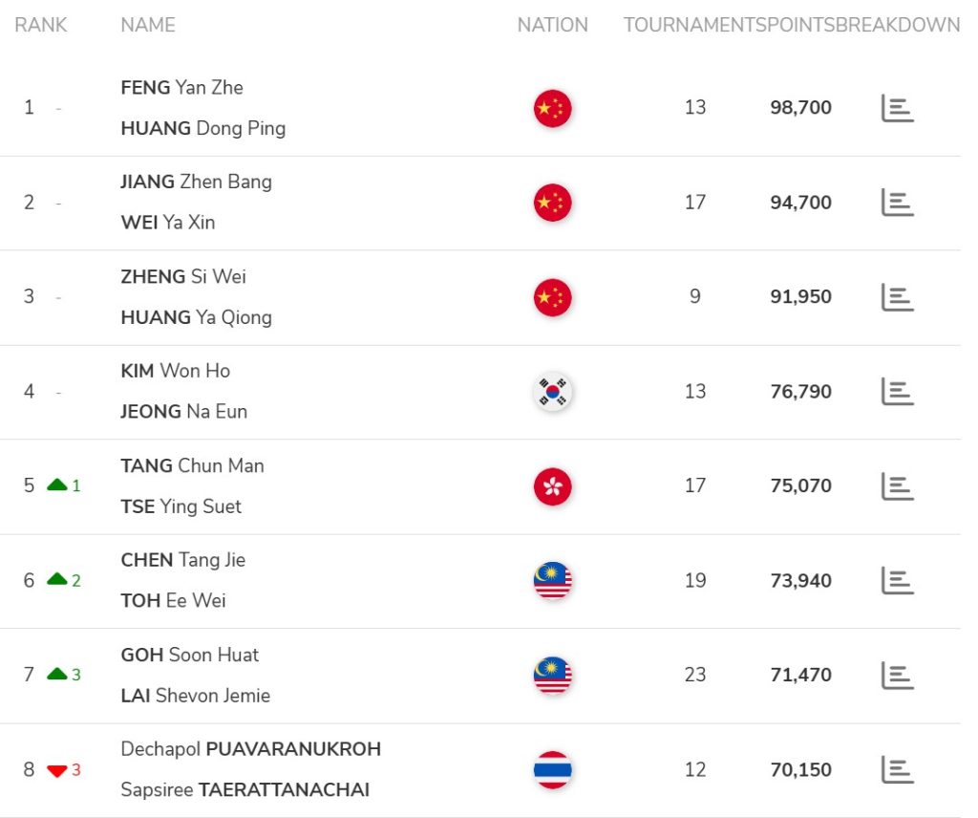Open breakdown chart icon for ZHENG Si Wei
The width and height of the screenshot is (978, 818).
[x=897, y=297]
